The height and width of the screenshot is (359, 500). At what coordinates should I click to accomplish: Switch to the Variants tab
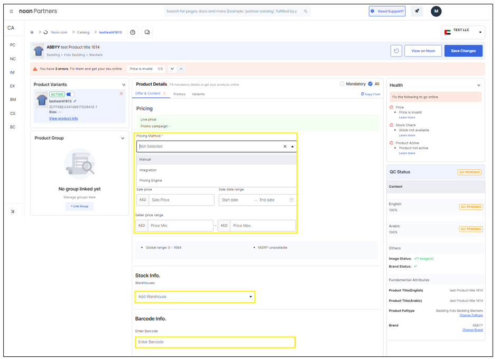pyautogui.click(x=198, y=94)
